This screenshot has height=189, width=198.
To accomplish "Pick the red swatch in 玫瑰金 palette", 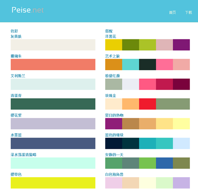I will [147, 104].
